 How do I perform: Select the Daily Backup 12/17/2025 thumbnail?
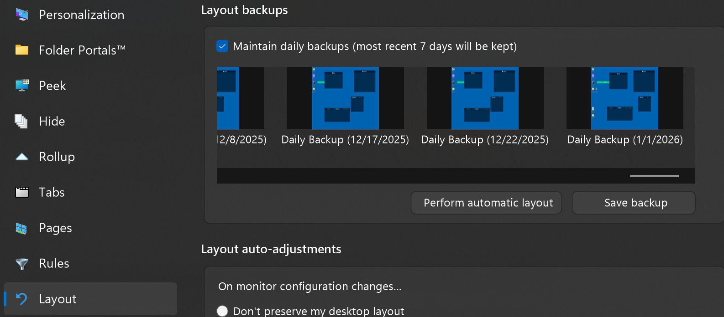coord(345,98)
